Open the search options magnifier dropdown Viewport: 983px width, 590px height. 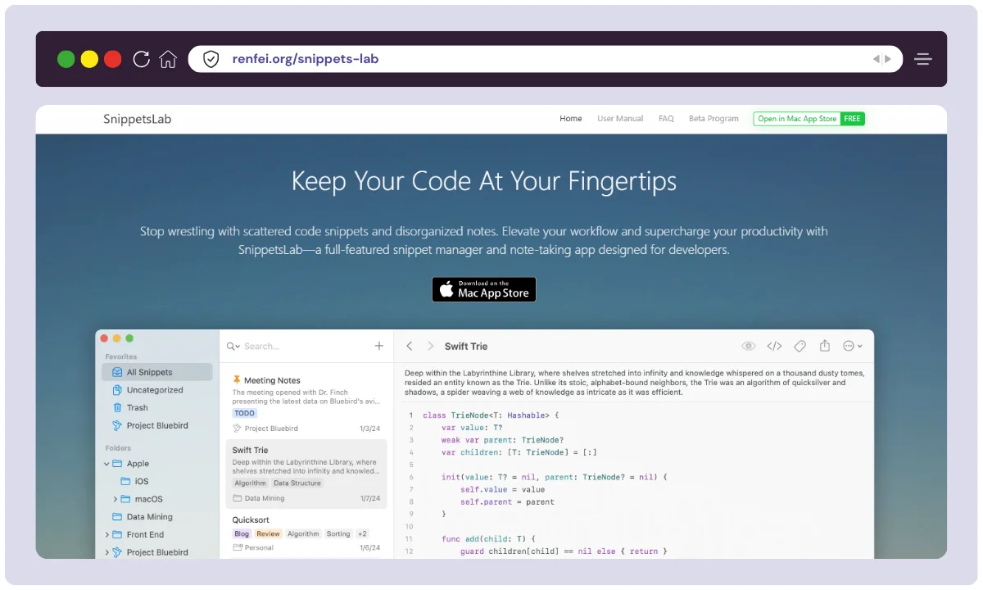233,347
